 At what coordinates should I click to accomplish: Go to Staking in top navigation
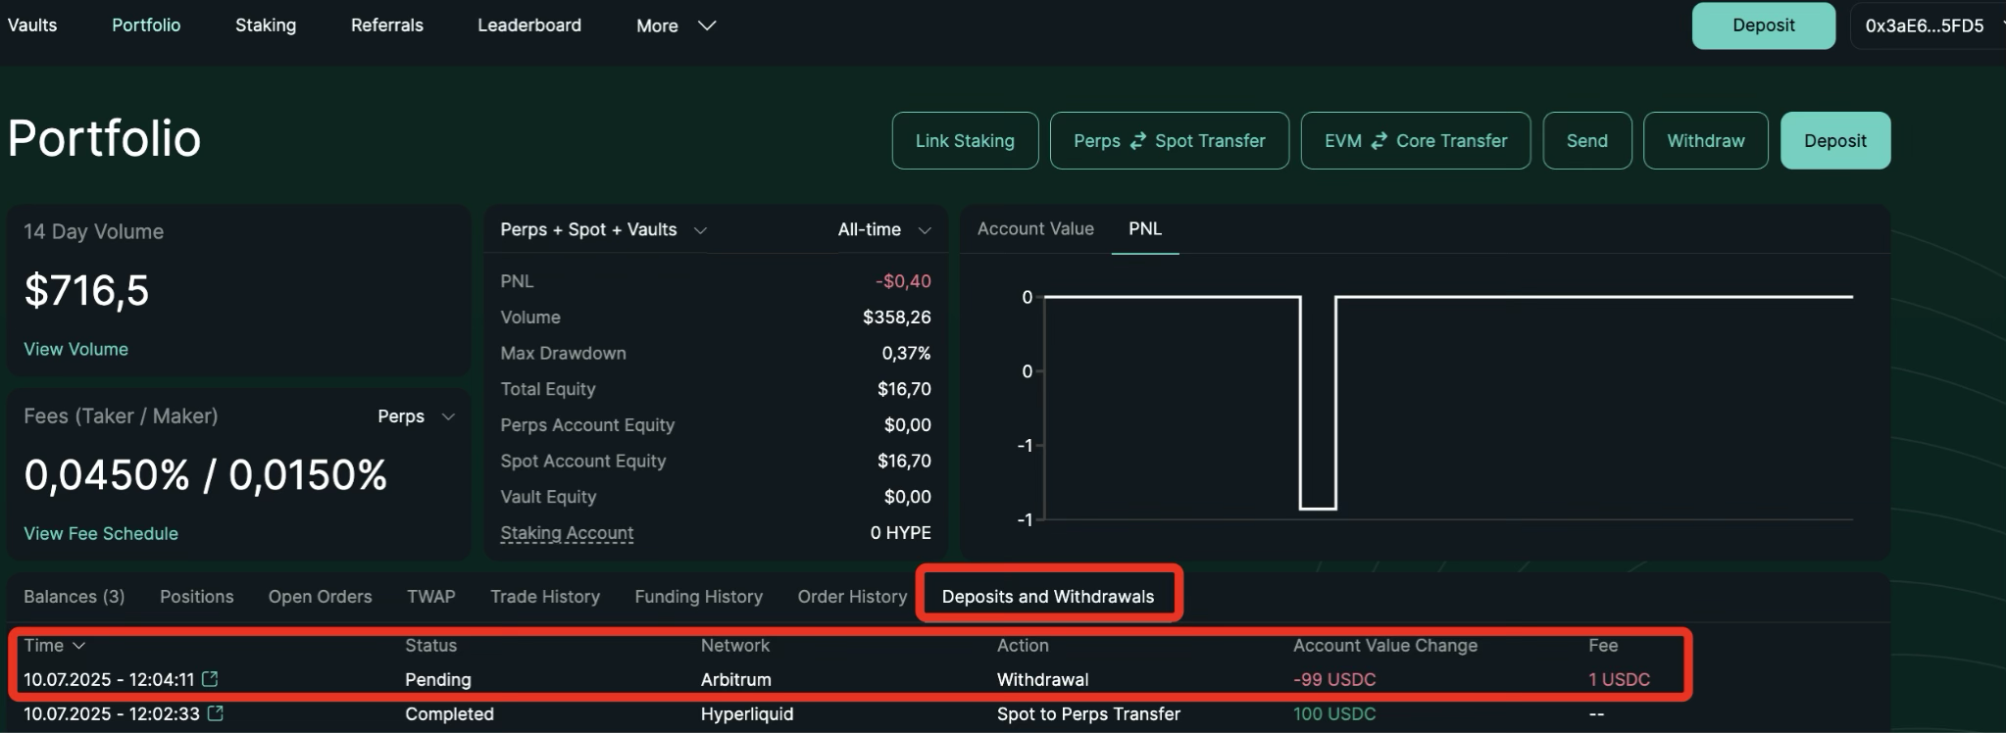pos(266,25)
